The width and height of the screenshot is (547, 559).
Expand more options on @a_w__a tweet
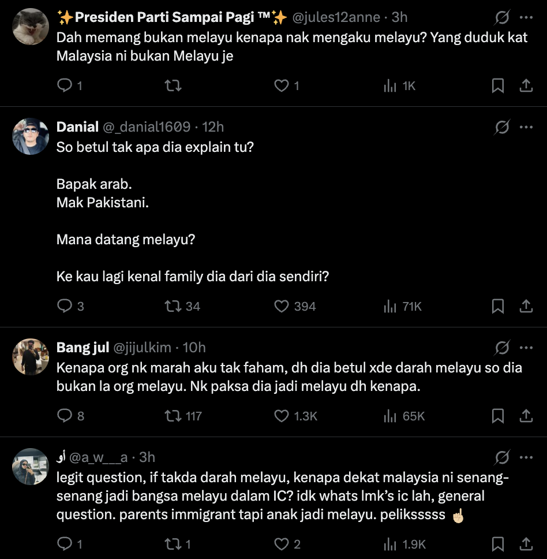click(526, 458)
